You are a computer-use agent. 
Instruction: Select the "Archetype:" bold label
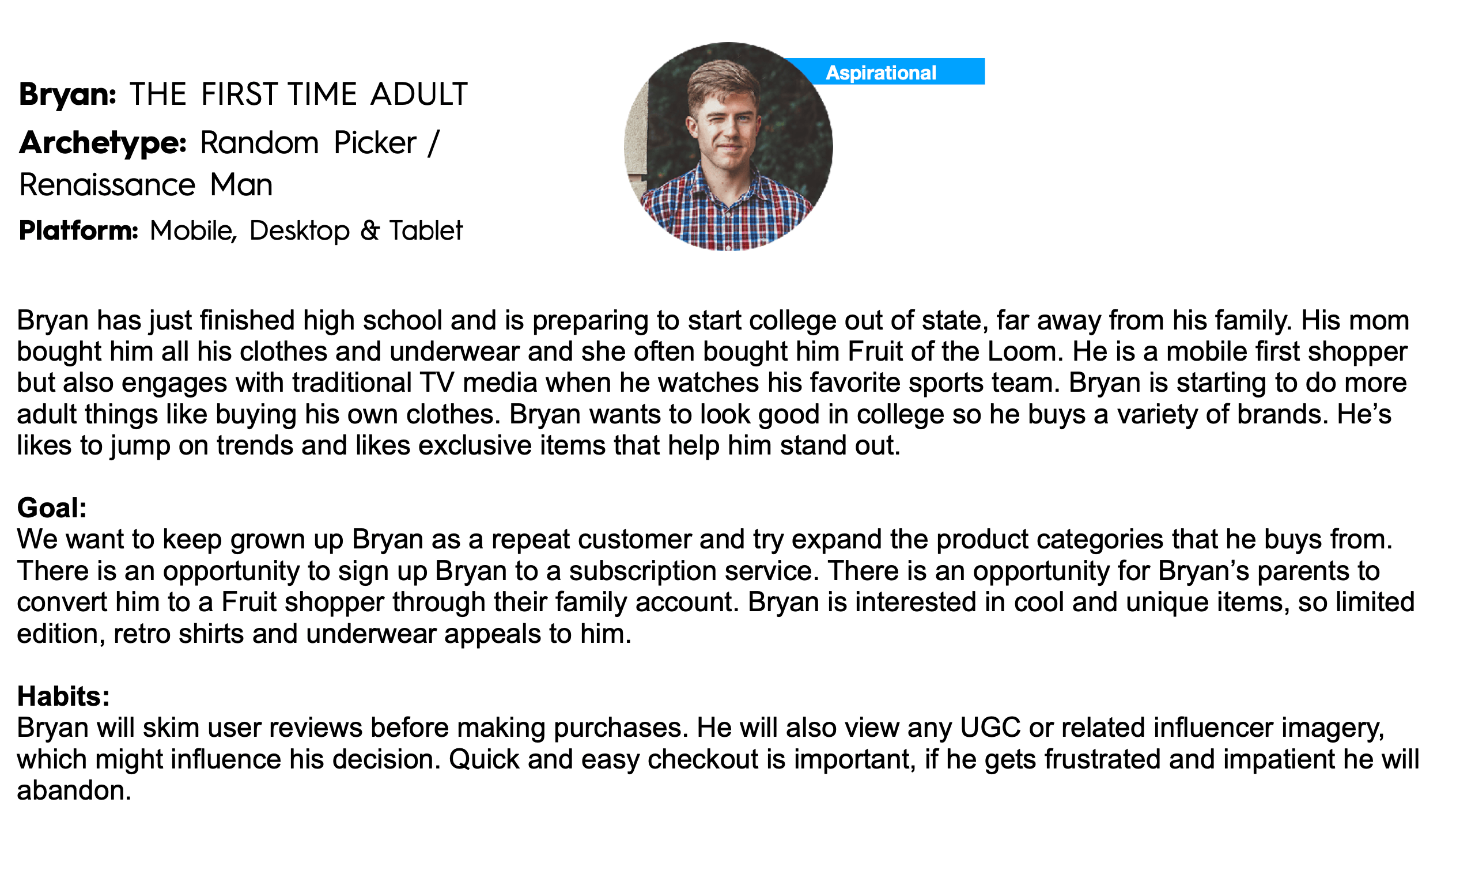103,143
